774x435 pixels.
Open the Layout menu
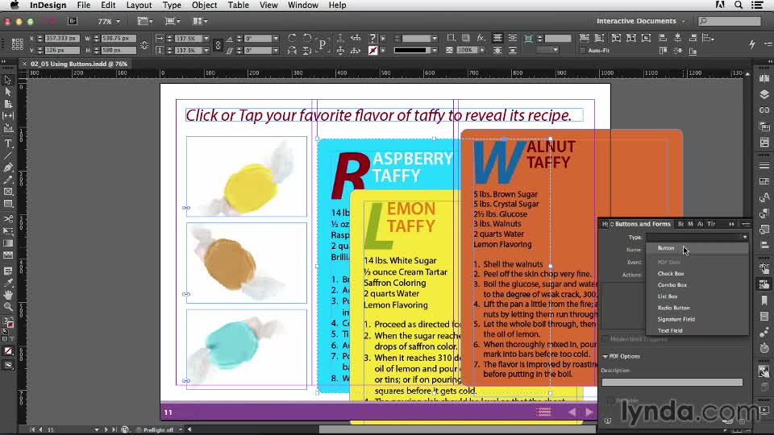(139, 5)
